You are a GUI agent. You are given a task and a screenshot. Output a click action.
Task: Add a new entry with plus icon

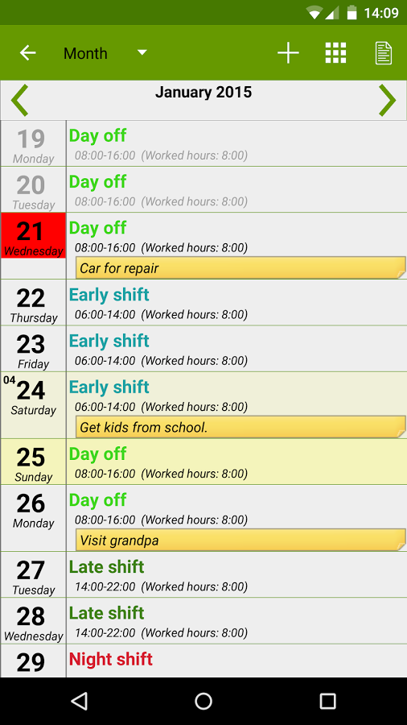(288, 53)
